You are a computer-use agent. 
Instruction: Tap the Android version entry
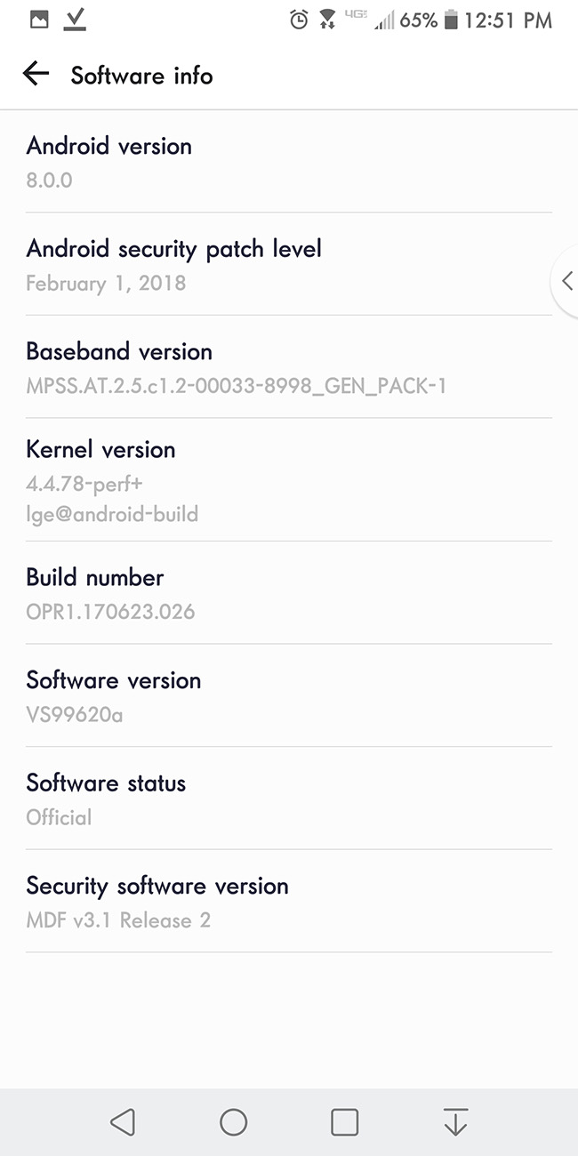(x=289, y=162)
